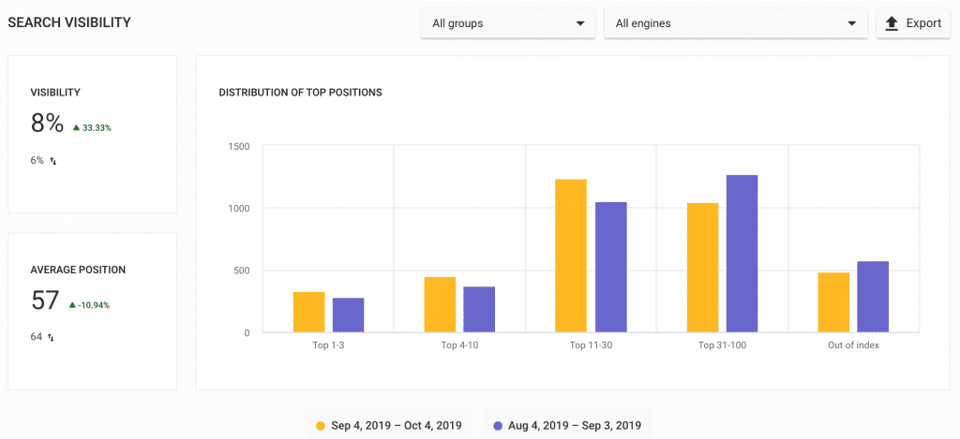The width and height of the screenshot is (960, 439).
Task: Click the Top 31-100 axis label
Action: pos(723,344)
